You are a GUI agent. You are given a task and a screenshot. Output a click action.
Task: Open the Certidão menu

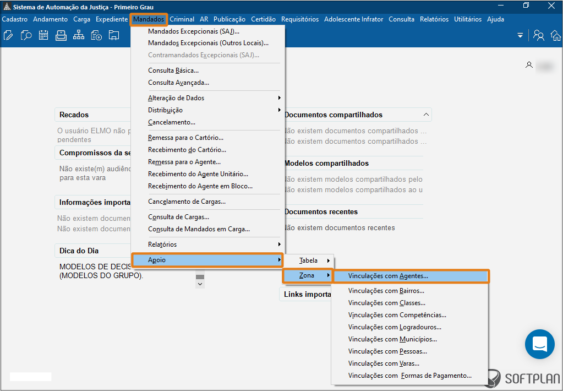click(263, 19)
